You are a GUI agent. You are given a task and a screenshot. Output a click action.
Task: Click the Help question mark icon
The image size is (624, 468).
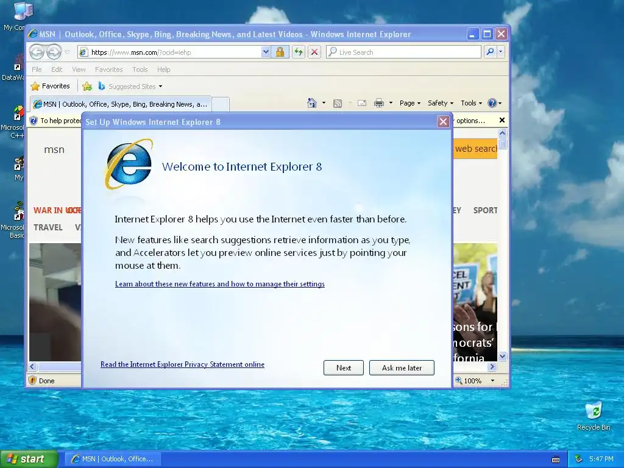tap(492, 103)
